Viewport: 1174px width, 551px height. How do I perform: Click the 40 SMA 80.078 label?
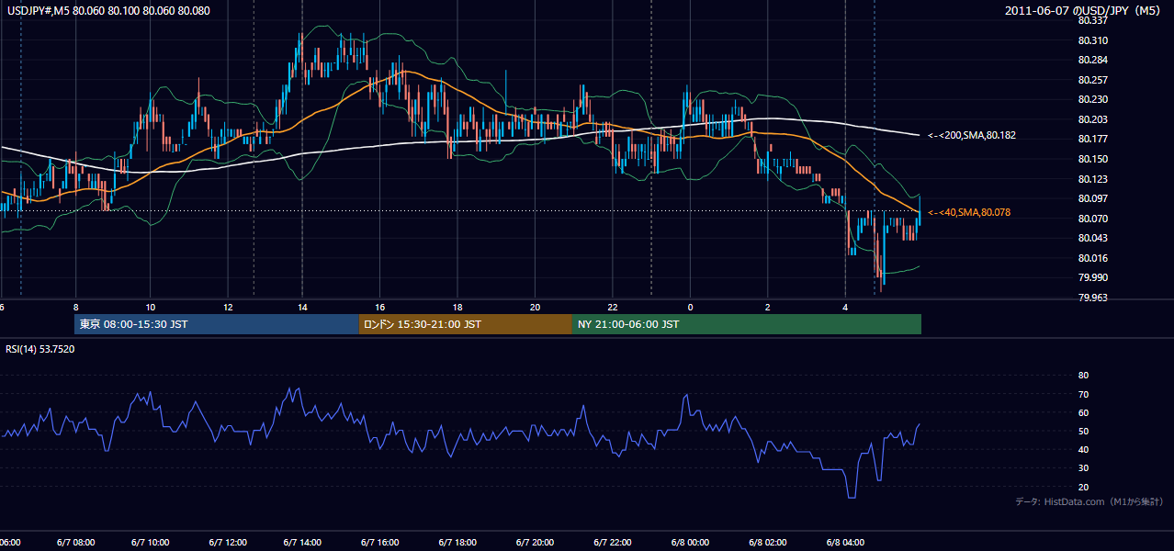click(969, 212)
